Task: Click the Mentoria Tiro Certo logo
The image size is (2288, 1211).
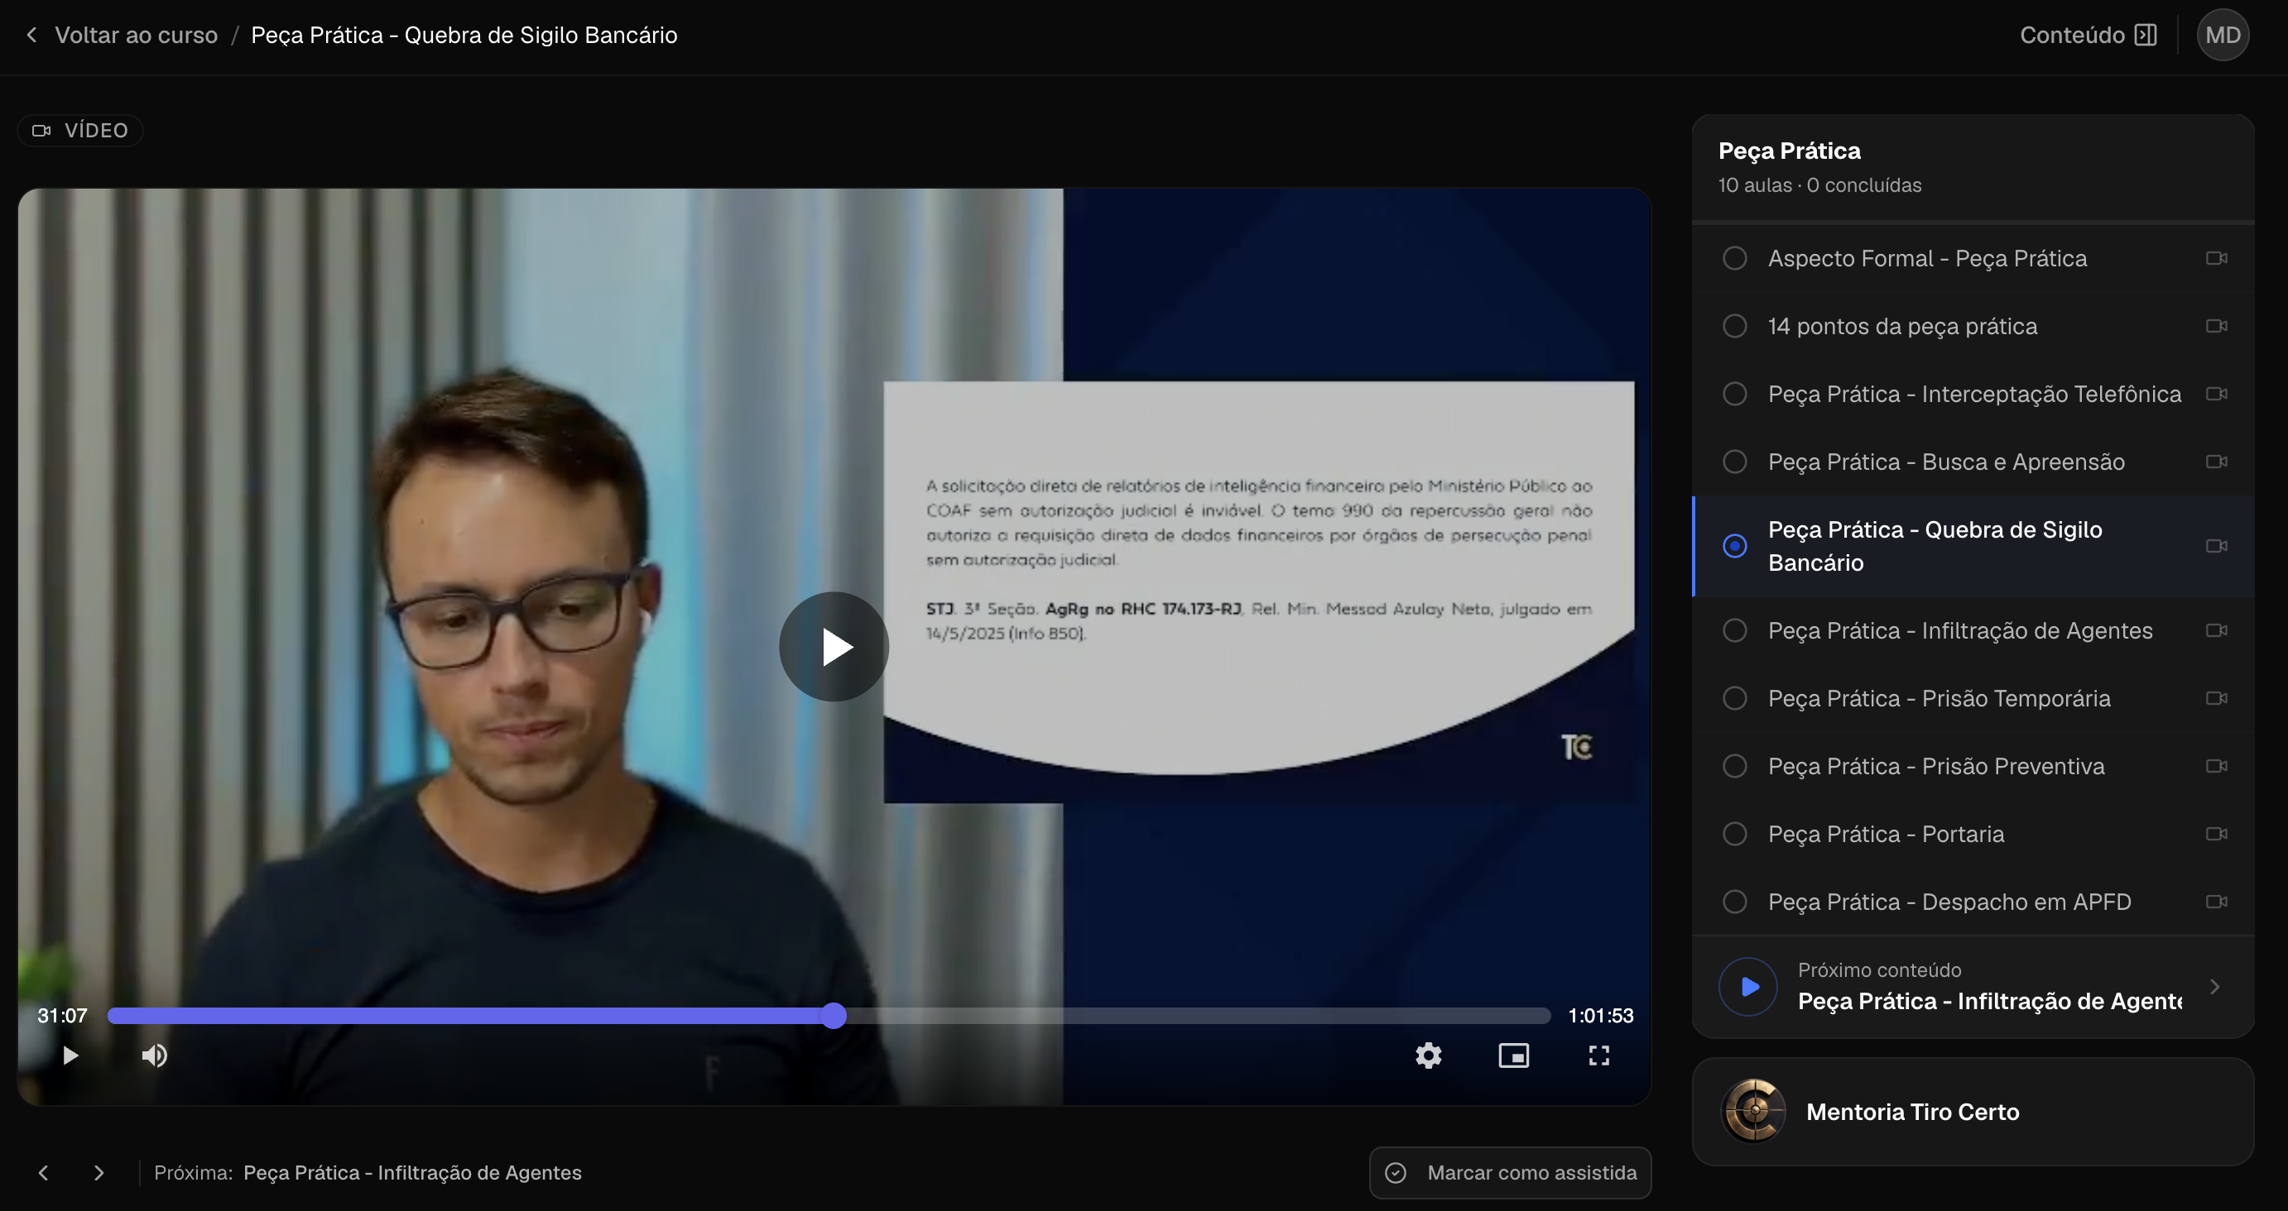Action: tap(1753, 1111)
